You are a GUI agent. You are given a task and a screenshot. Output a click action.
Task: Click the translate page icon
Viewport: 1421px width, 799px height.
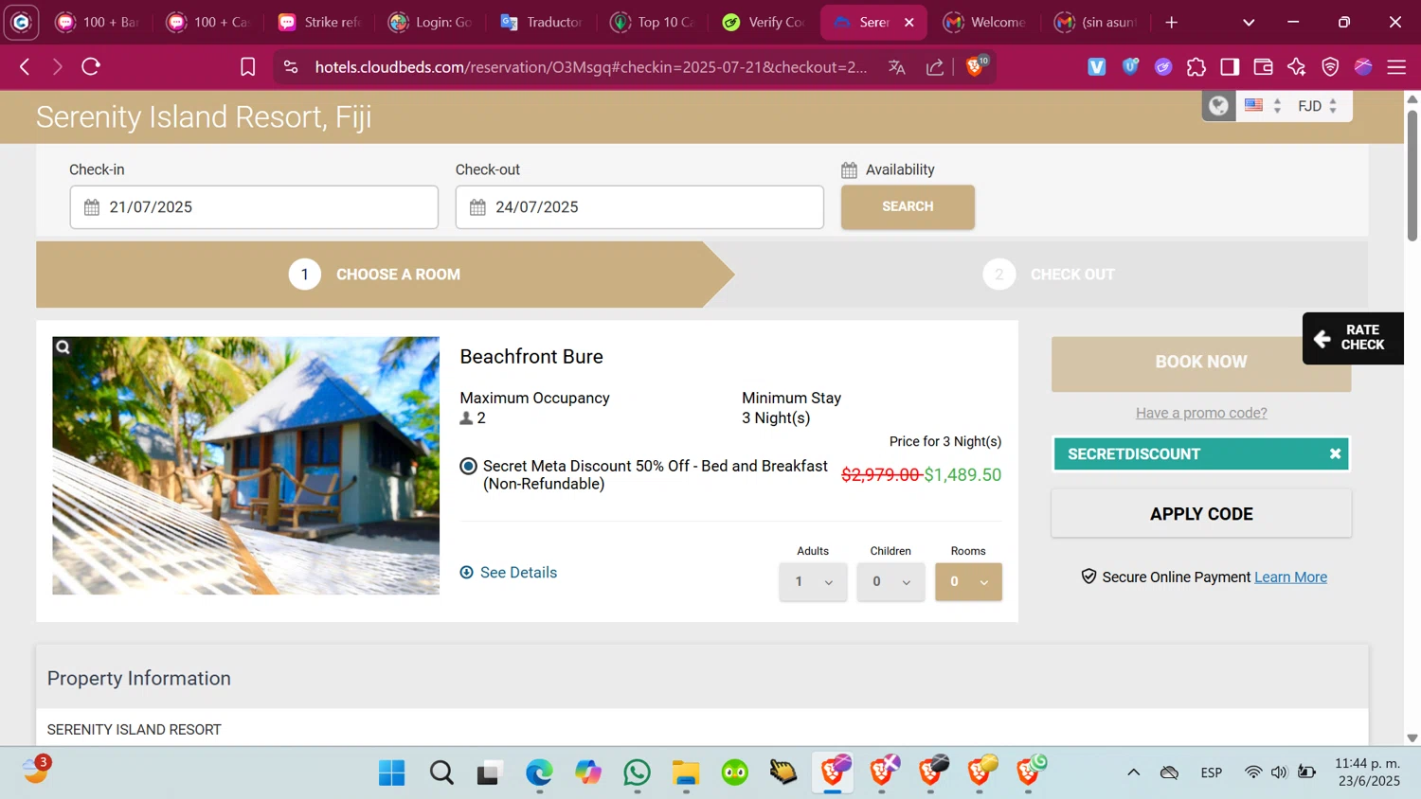(x=897, y=66)
